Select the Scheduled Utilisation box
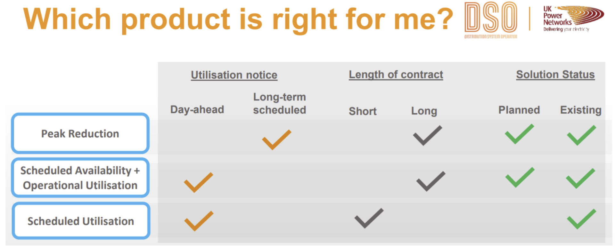615x247 pixels. pyautogui.click(x=81, y=221)
